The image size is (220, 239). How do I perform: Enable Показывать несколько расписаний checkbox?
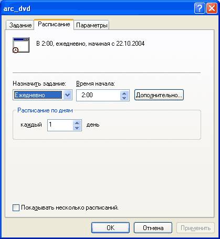tap(16, 208)
